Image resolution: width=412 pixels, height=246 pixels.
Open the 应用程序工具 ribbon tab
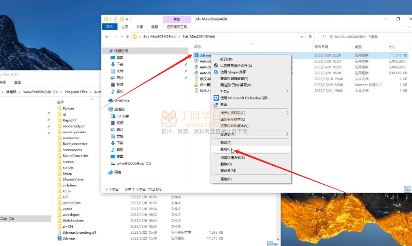pos(177,27)
